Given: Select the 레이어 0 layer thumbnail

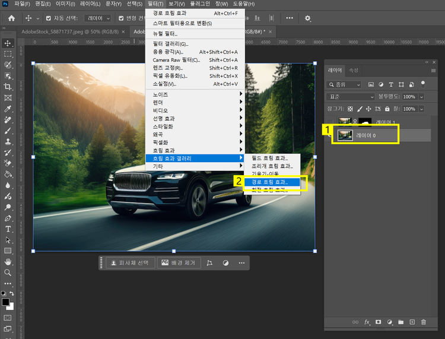Looking at the screenshot, I should click(x=345, y=135).
